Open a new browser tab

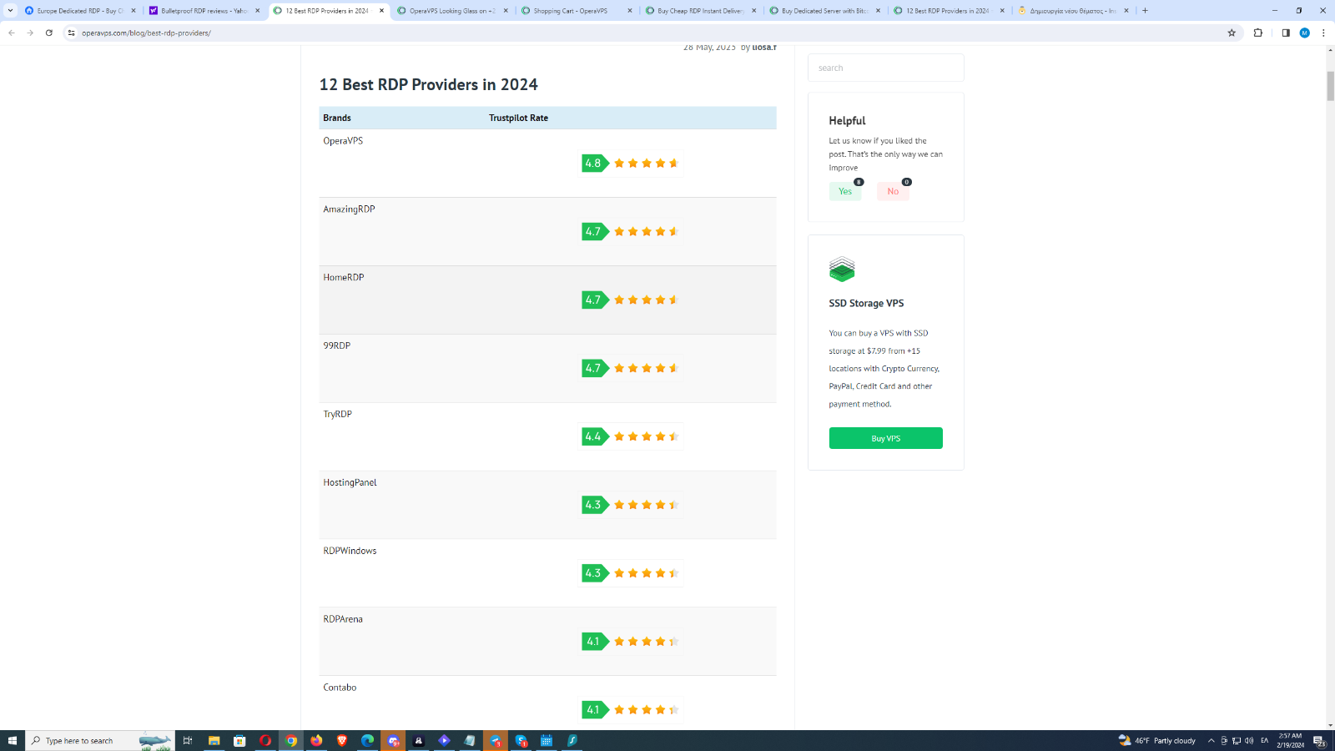point(1145,11)
